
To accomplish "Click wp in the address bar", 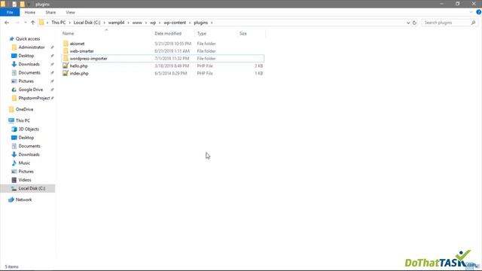I will tap(153, 23).
